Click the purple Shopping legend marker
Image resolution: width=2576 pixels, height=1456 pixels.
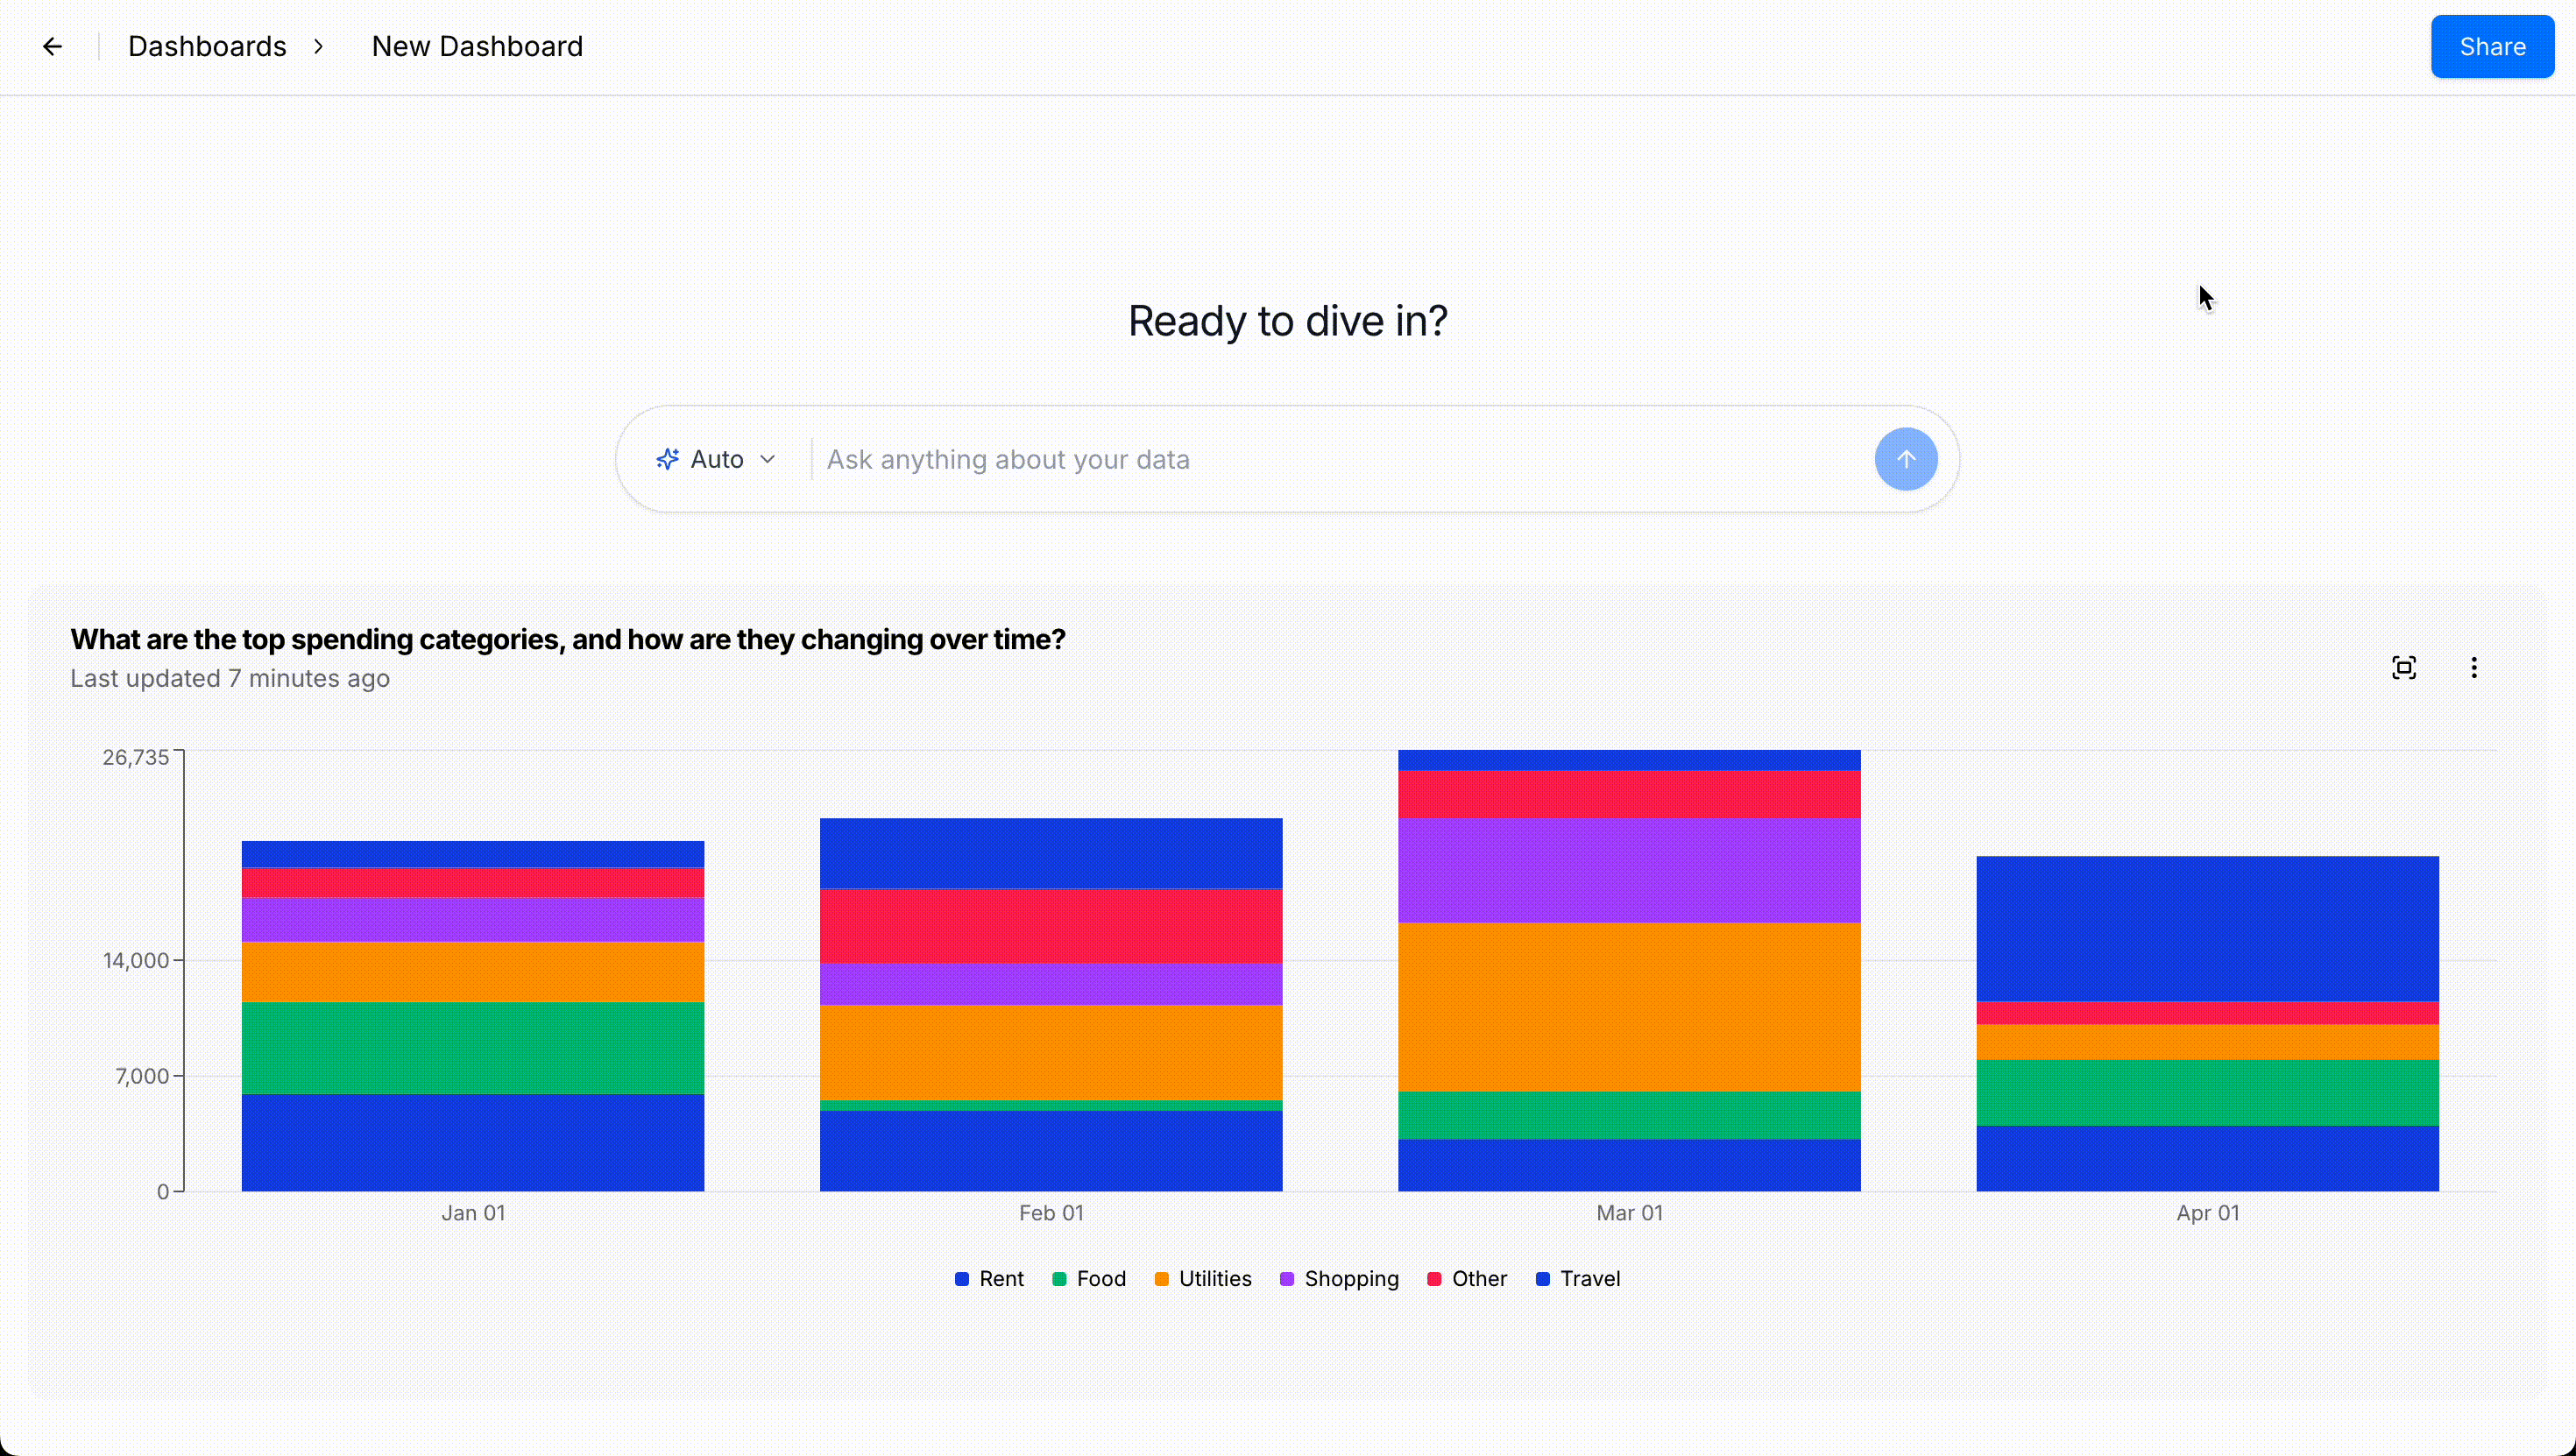(1288, 1279)
